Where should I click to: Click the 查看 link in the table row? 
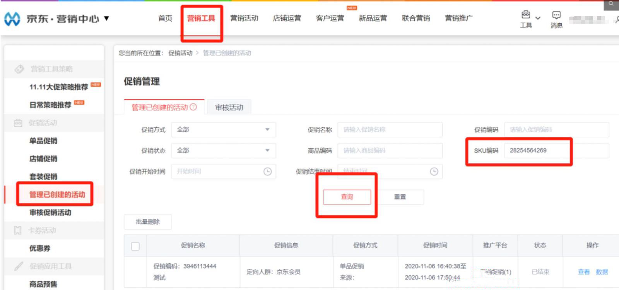click(x=584, y=272)
